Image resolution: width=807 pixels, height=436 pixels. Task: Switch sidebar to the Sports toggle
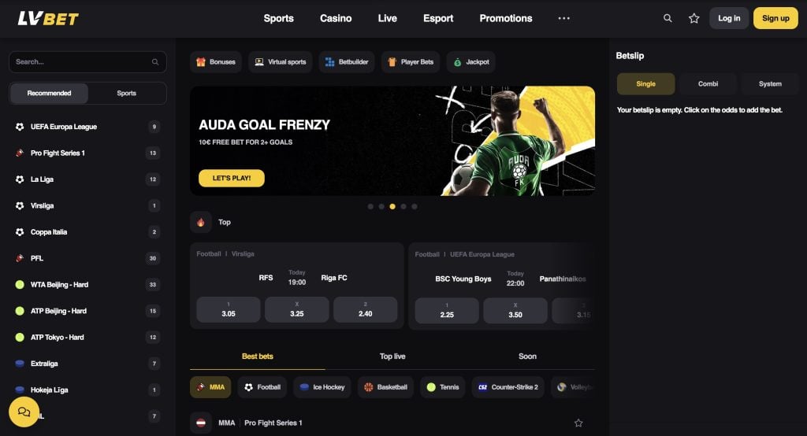click(x=127, y=93)
